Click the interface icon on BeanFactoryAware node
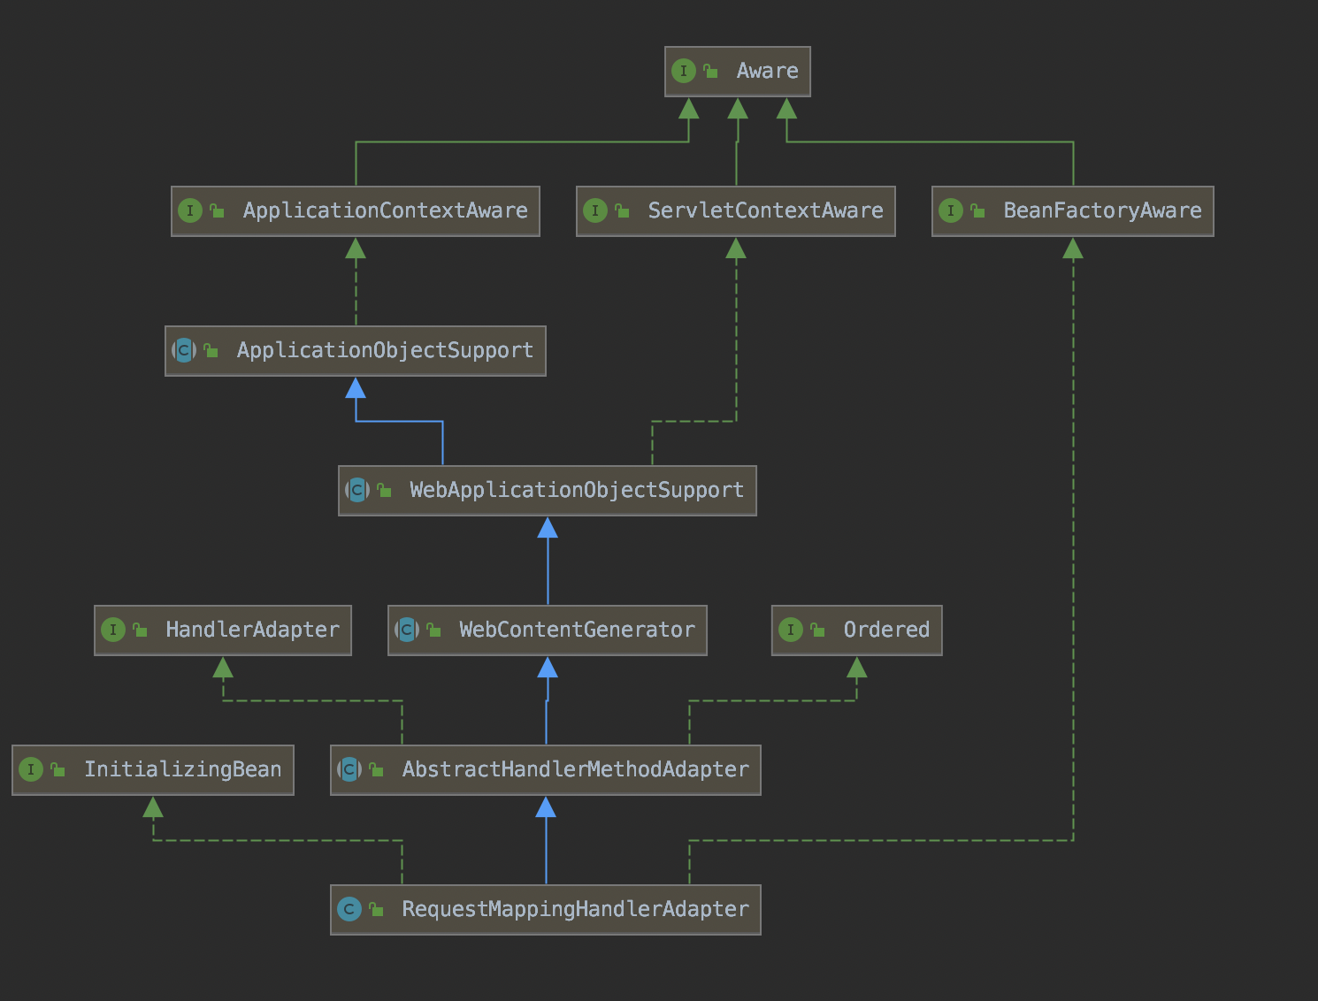 pyautogui.click(x=950, y=210)
